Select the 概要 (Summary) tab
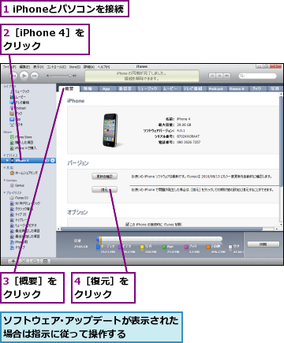Screen dimensions: 284x343 point(69,88)
